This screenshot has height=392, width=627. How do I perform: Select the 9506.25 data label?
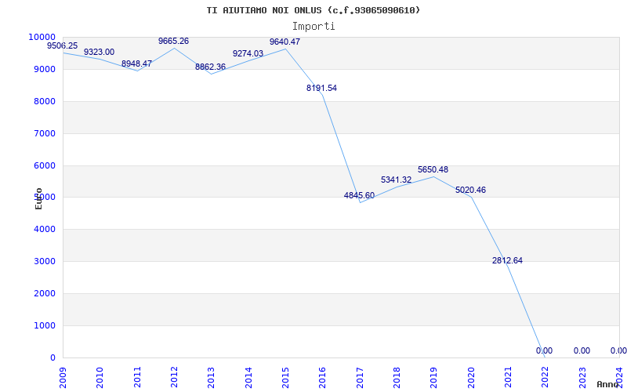tap(63, 45)
